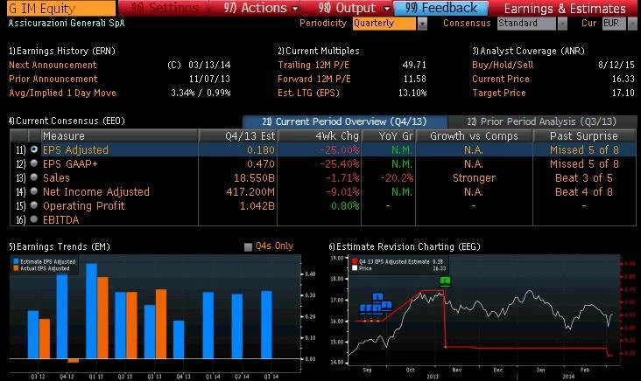The image size is (641, 381).
Task: Switch to Current Period Overview (Q4/13) tab
Action: click(345, 121)
